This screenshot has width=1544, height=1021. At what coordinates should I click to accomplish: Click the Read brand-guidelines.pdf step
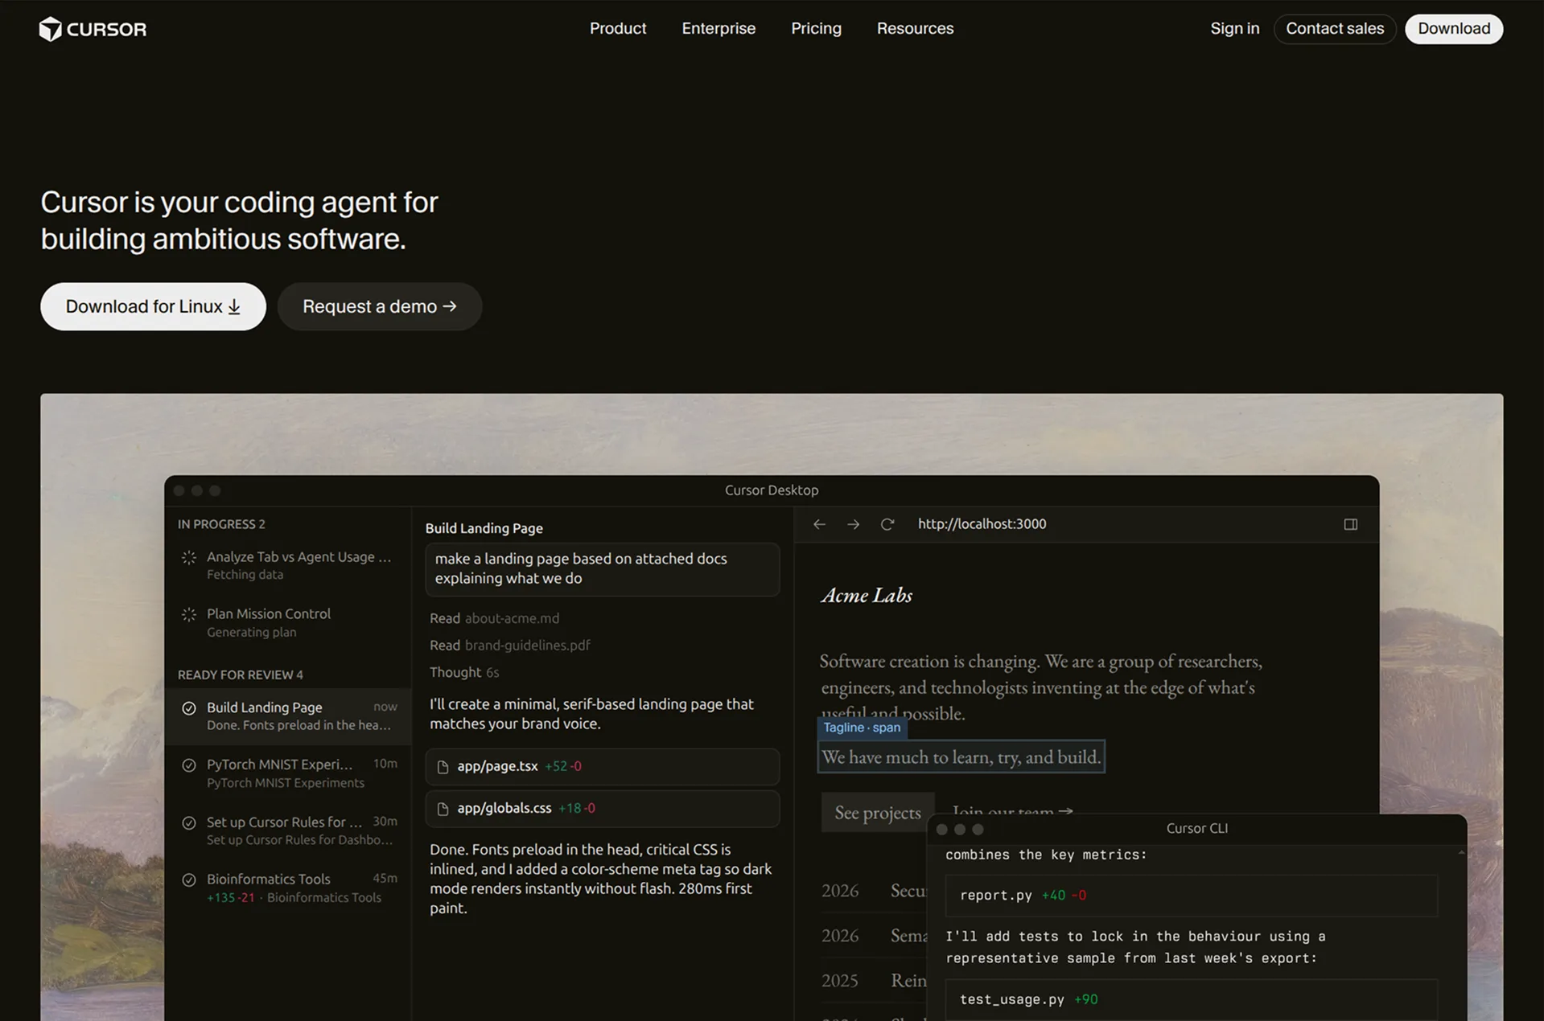click(509, 646)
